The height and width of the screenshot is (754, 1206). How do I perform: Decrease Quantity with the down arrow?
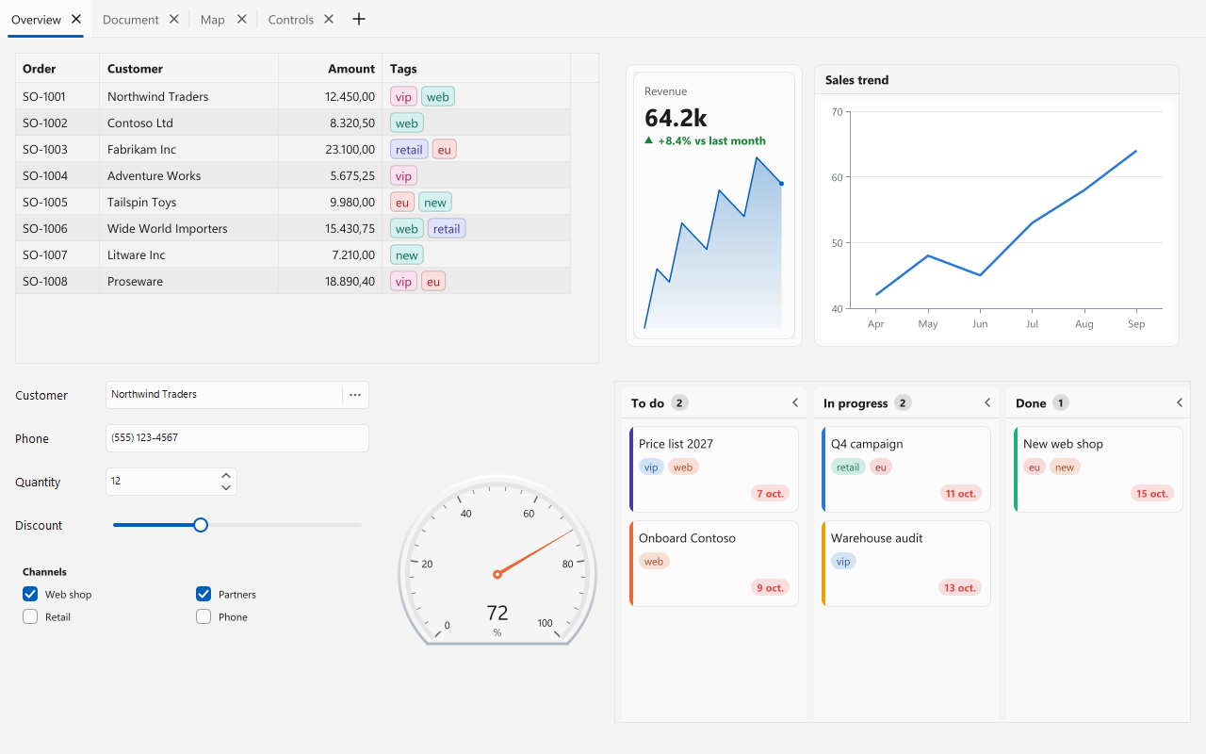226,487
